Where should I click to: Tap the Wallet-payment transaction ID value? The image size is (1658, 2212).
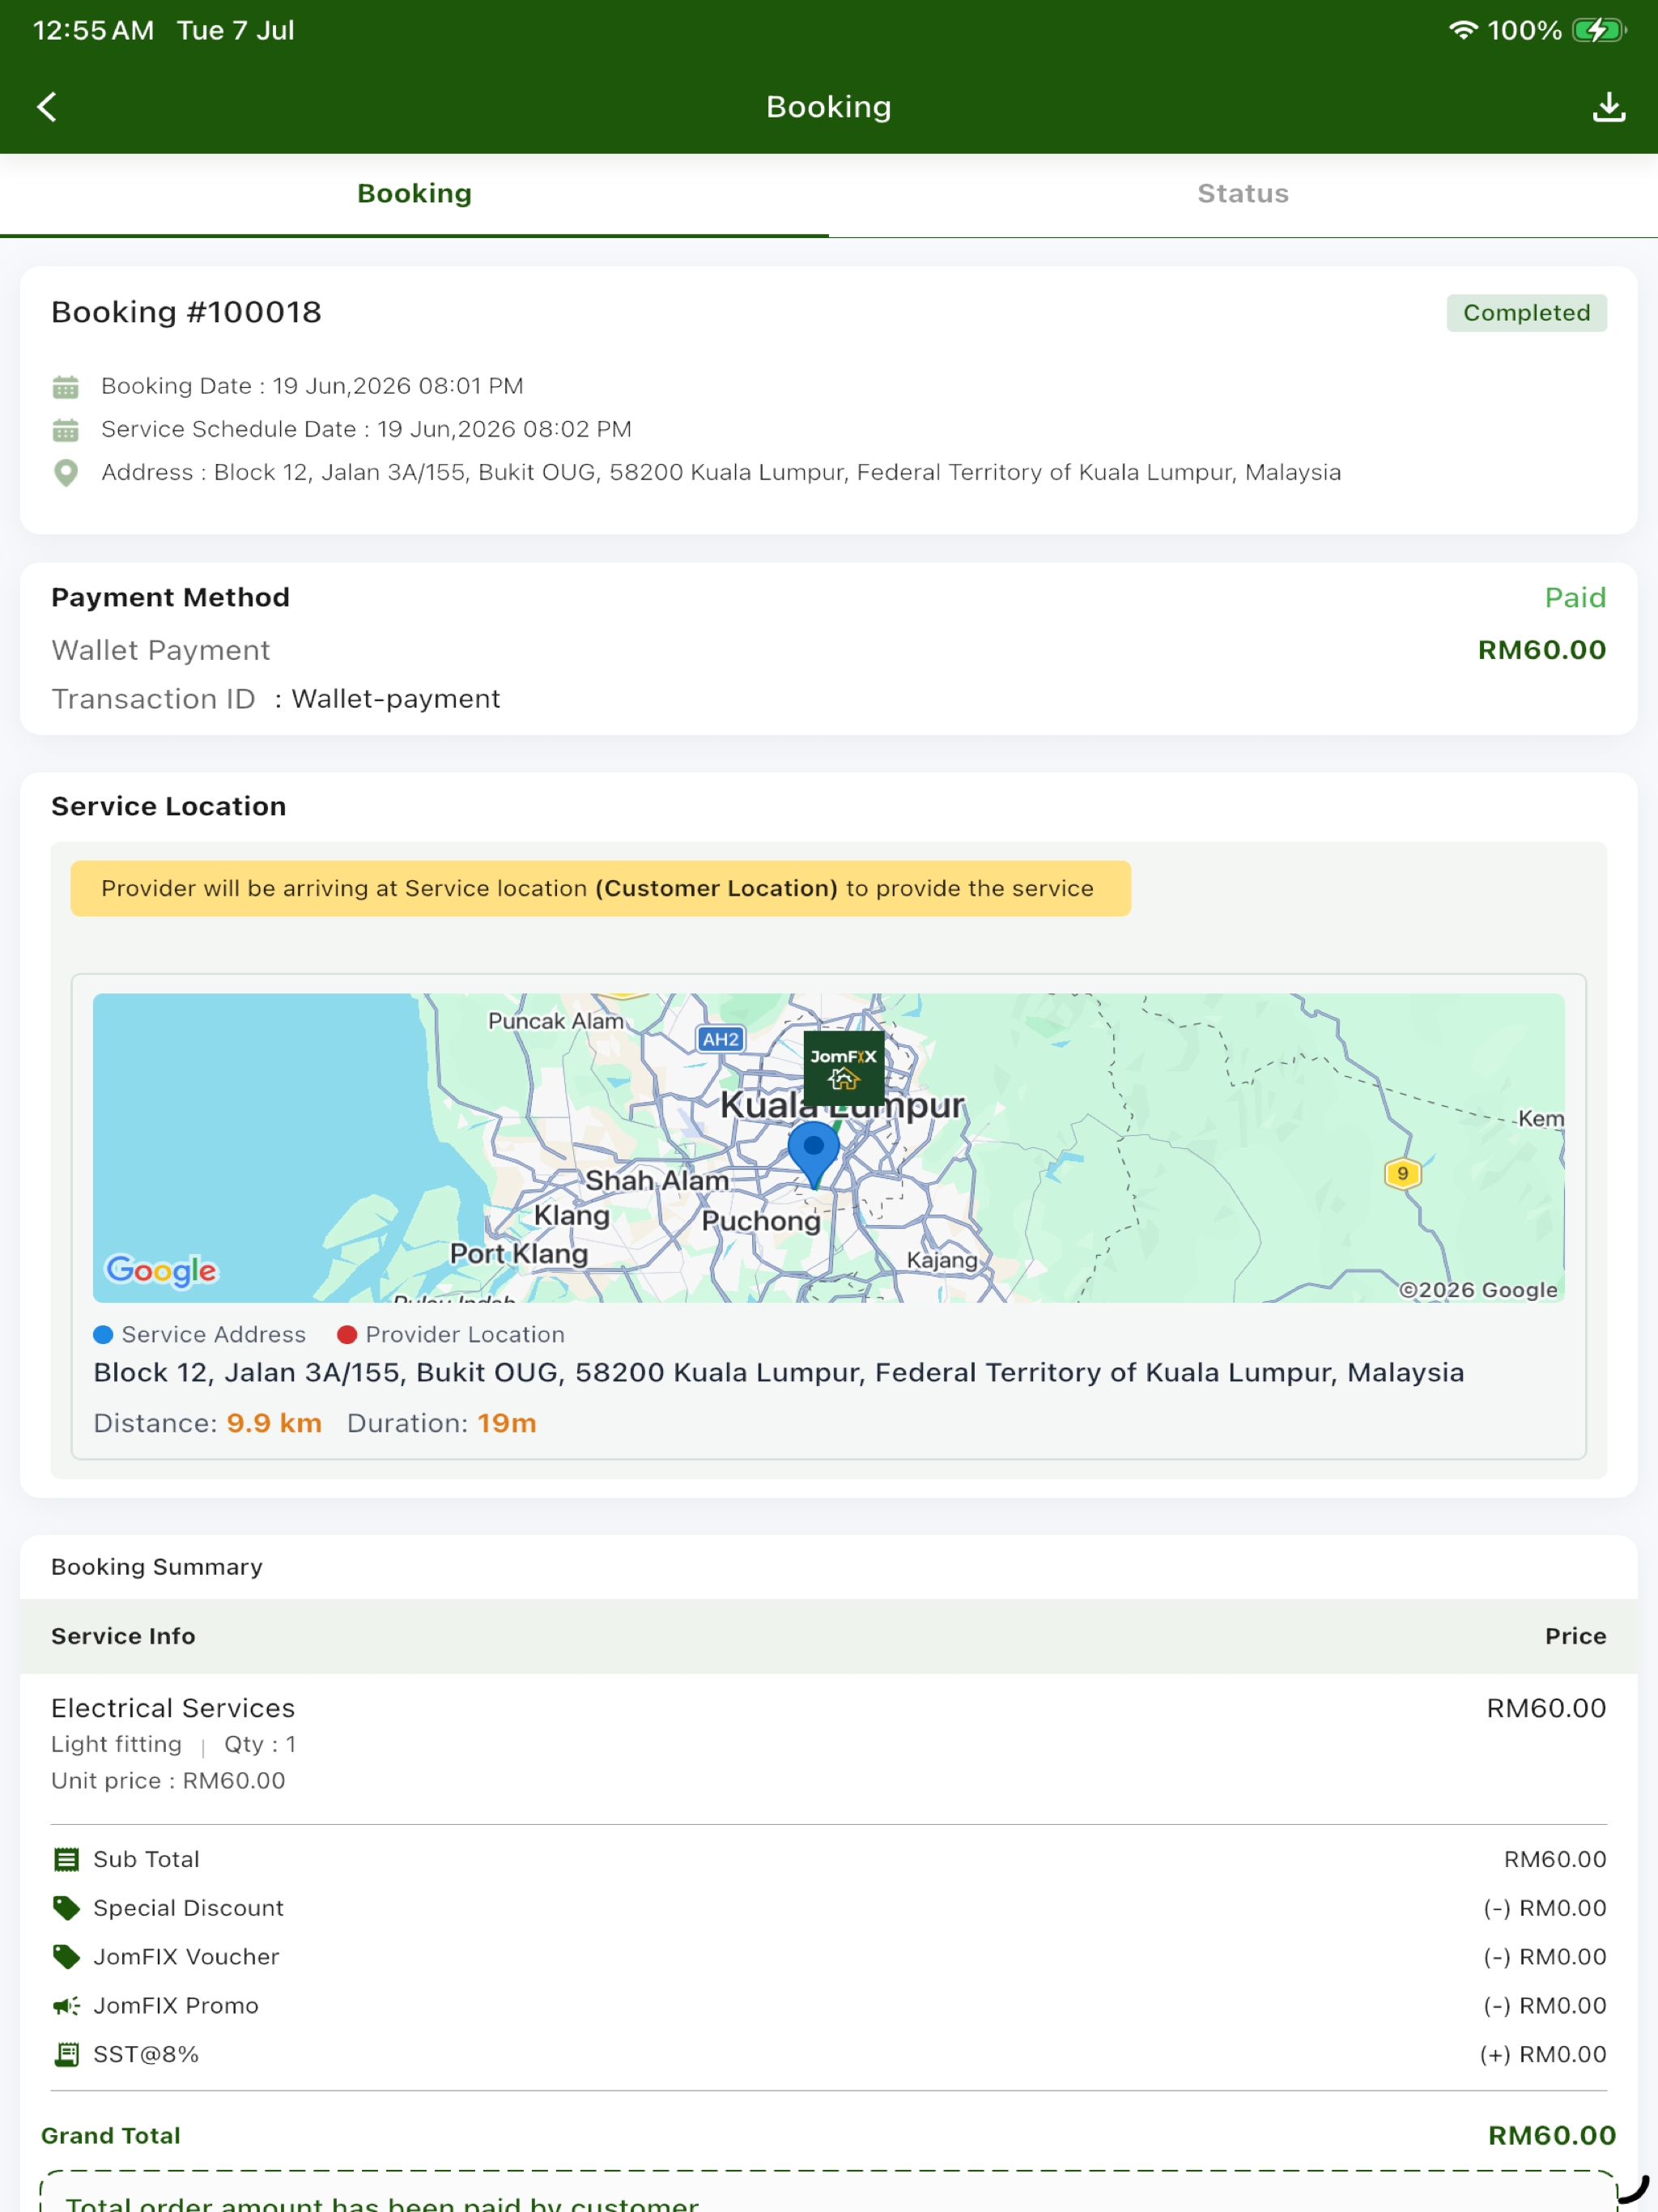pos(396,699)
